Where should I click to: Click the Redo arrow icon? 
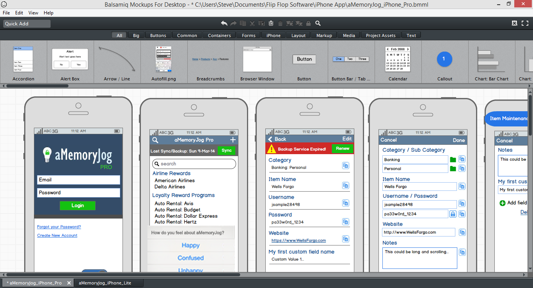(233, 23)
